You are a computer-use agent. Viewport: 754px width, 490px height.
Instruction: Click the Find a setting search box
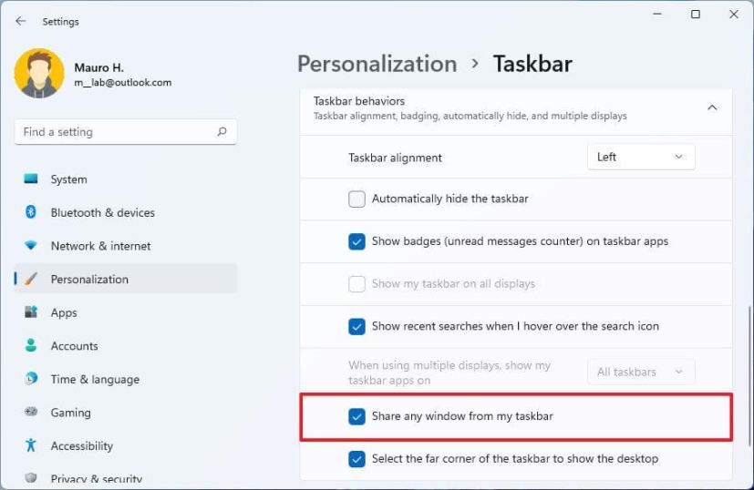[x=126, y=132]
